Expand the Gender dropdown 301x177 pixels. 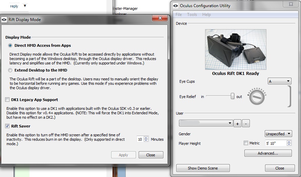pyautogui.click(x=278, y=134)
